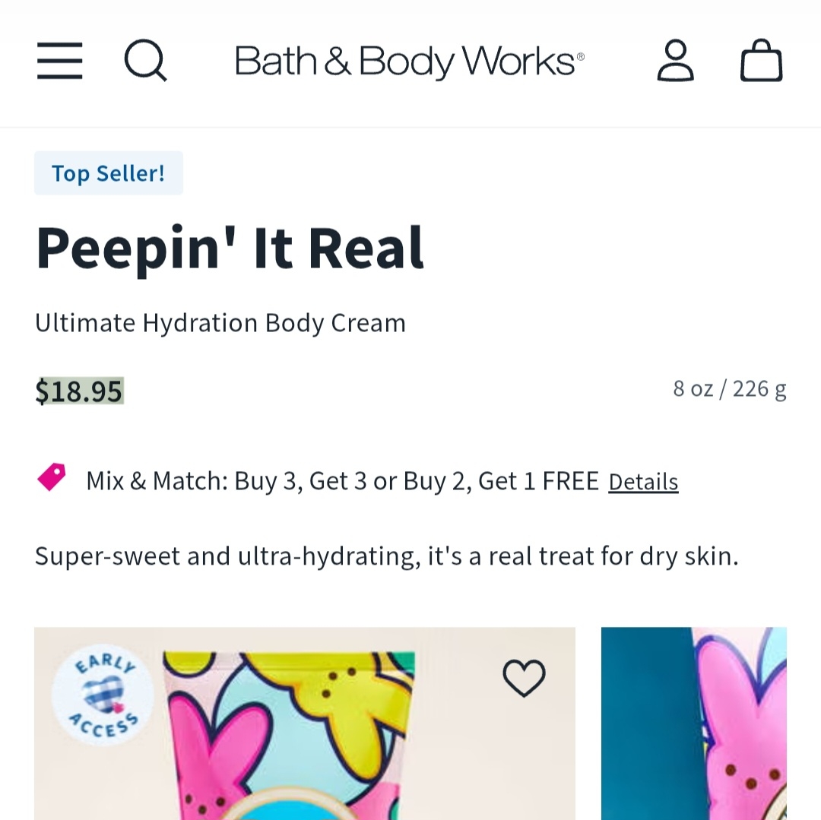This screenshot has width=821, height=820.
Task: Add product to wishlist with heart icon
Action: (x=525, y=678)
